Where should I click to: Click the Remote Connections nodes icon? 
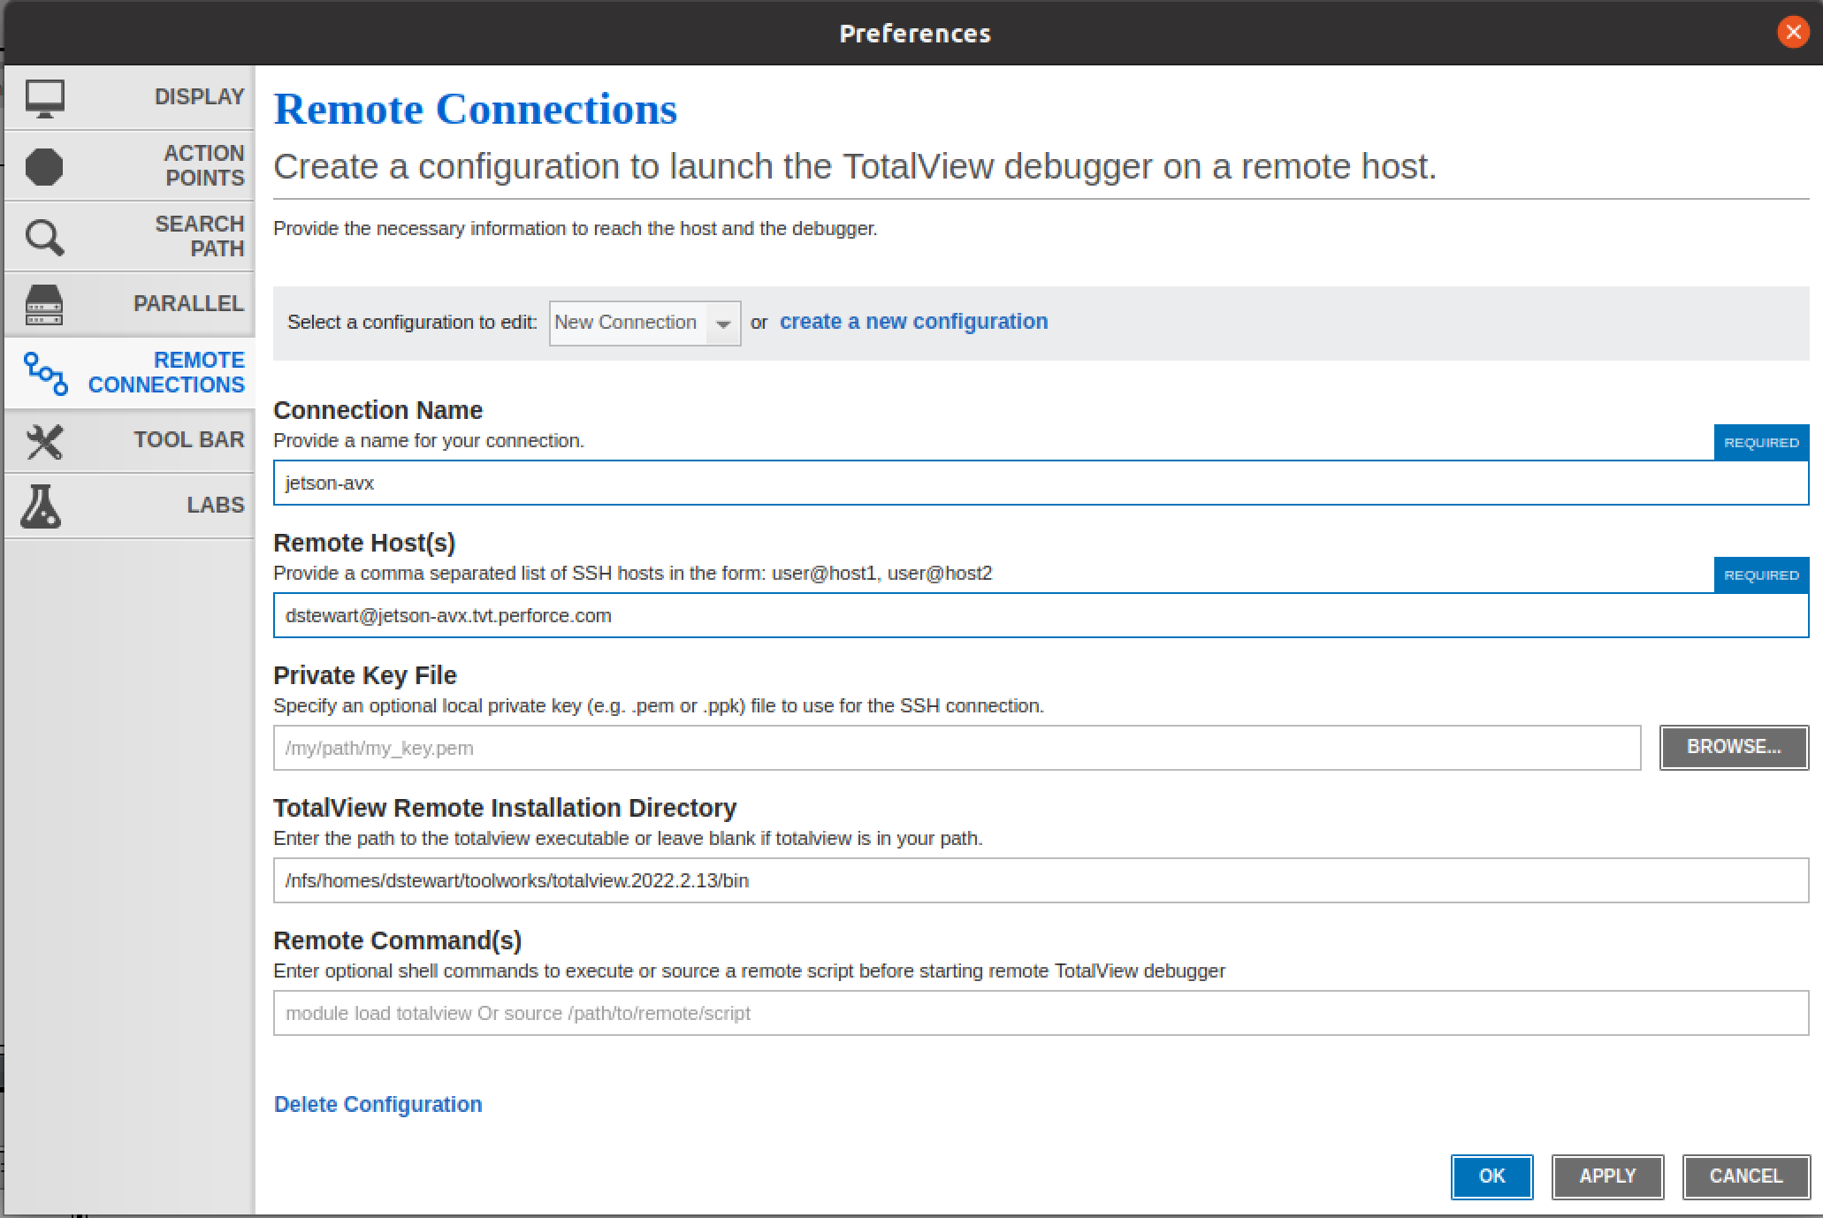coord(45,373)
